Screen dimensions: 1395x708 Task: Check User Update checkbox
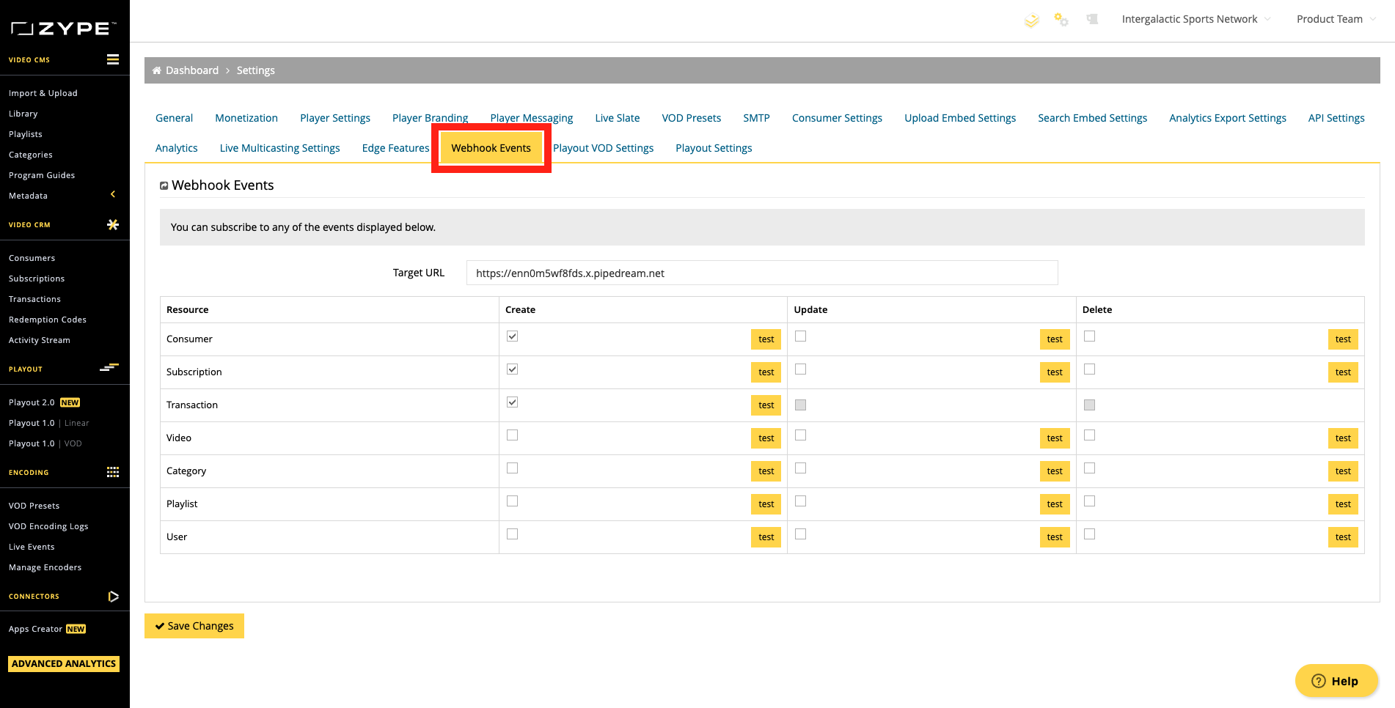[x=800, y=534]
